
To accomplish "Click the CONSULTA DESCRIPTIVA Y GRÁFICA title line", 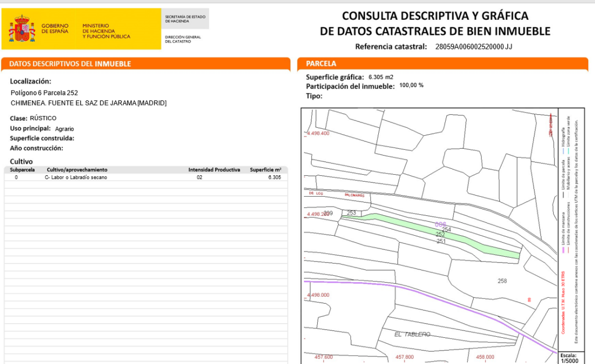I will point(435,16).
